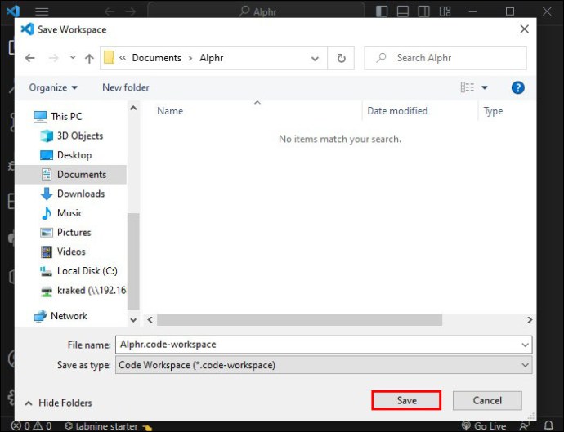Click the file list horizontal scrollbar thumb
Viewport: 564px width, 432px height.
(x=299, y=319)
